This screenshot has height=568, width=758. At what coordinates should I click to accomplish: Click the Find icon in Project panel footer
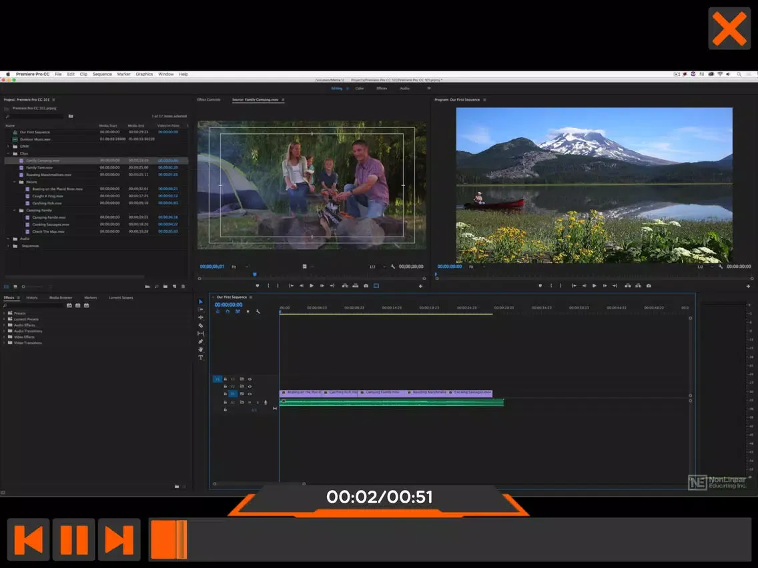(x=157, y=287)
